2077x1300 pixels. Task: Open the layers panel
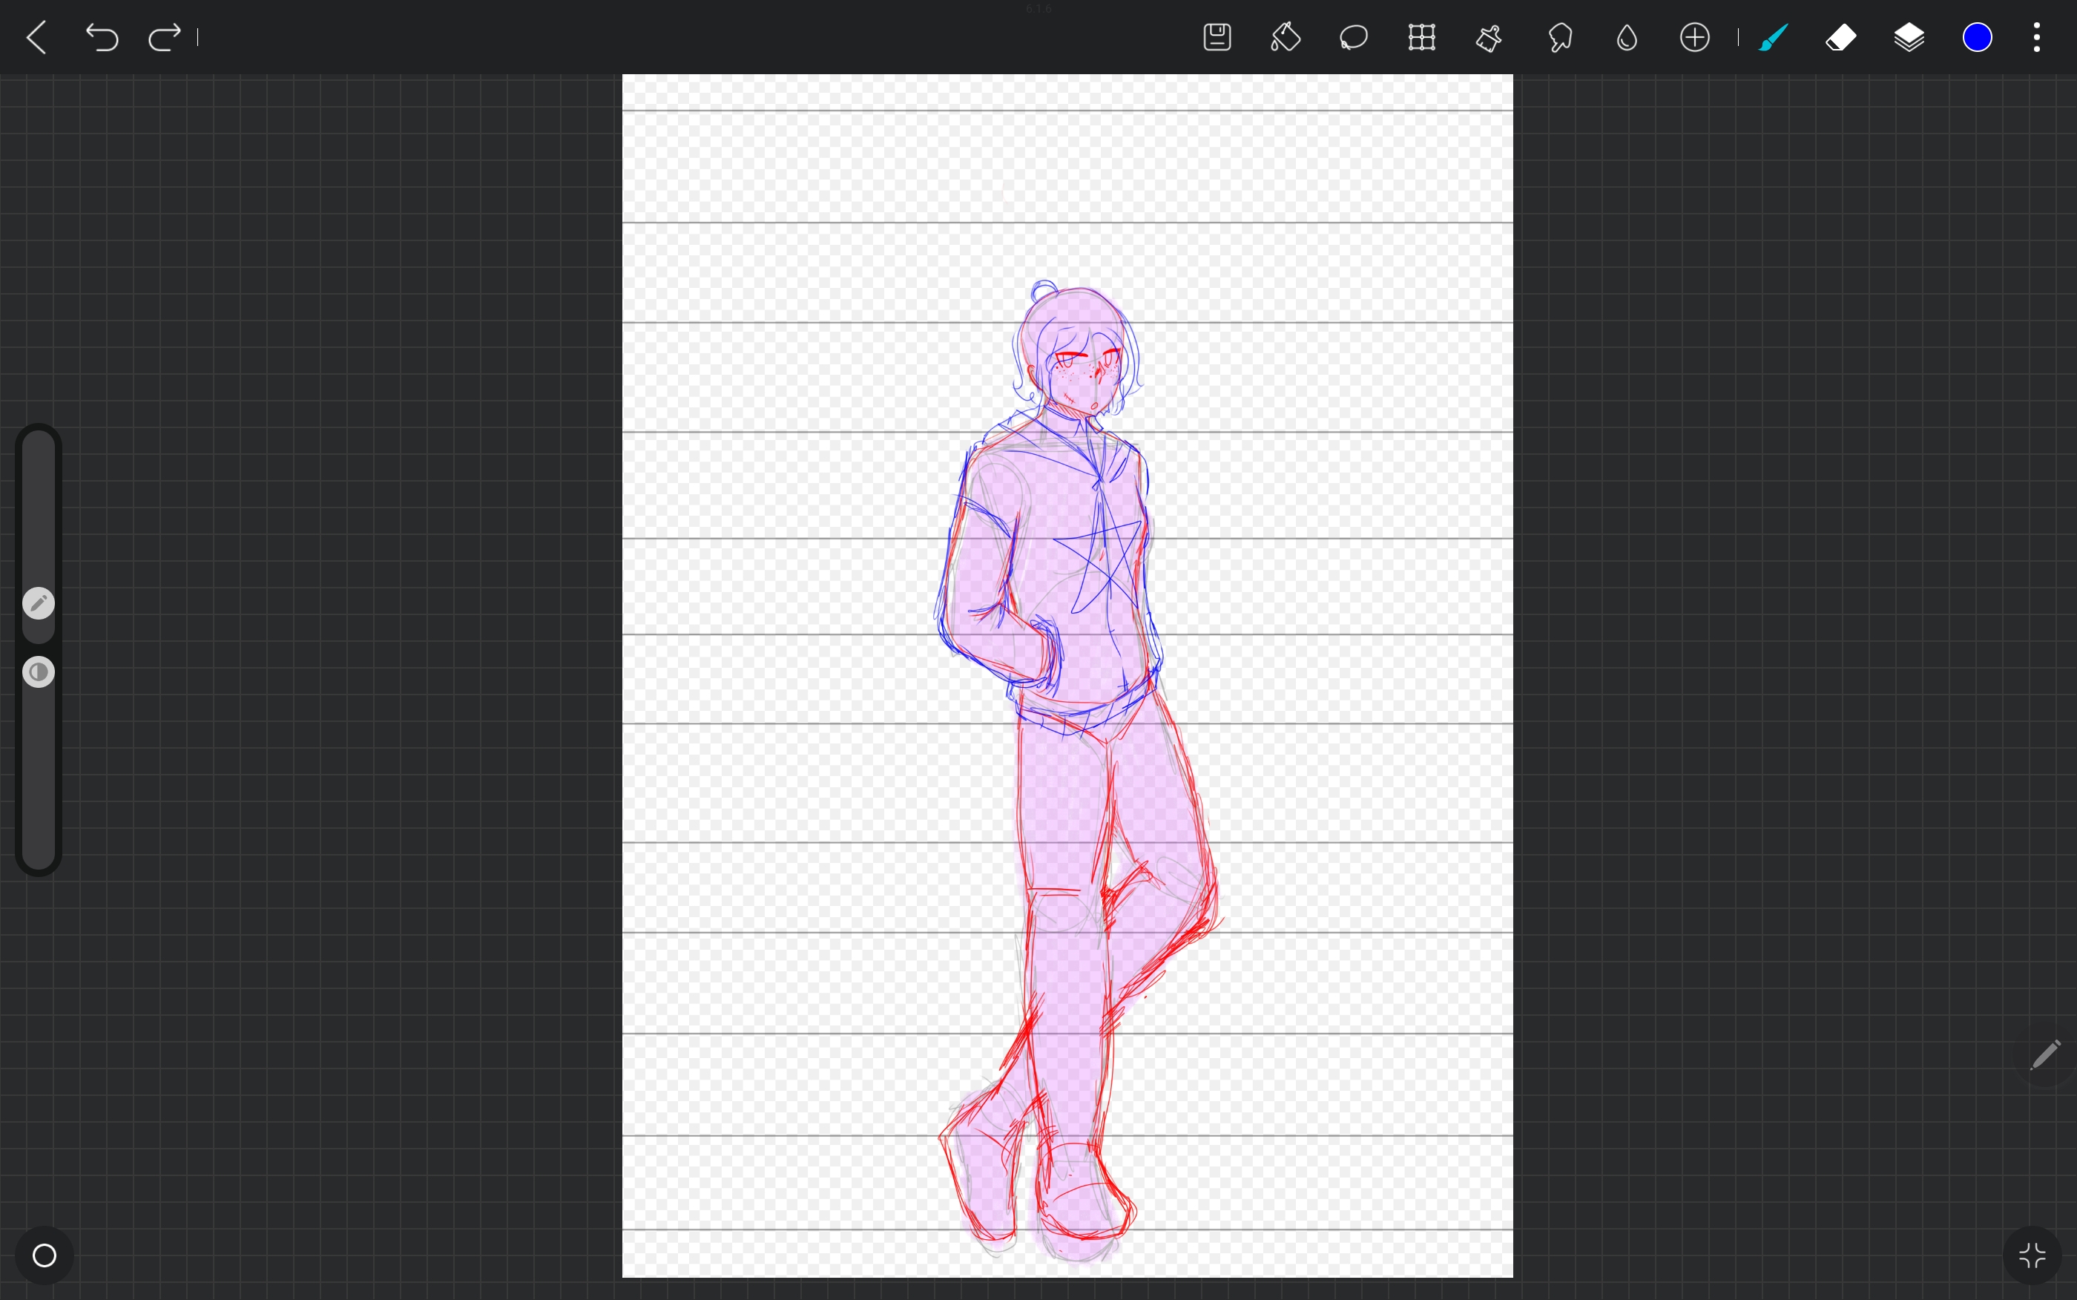pyautogui.click(x=1909, y=38)
